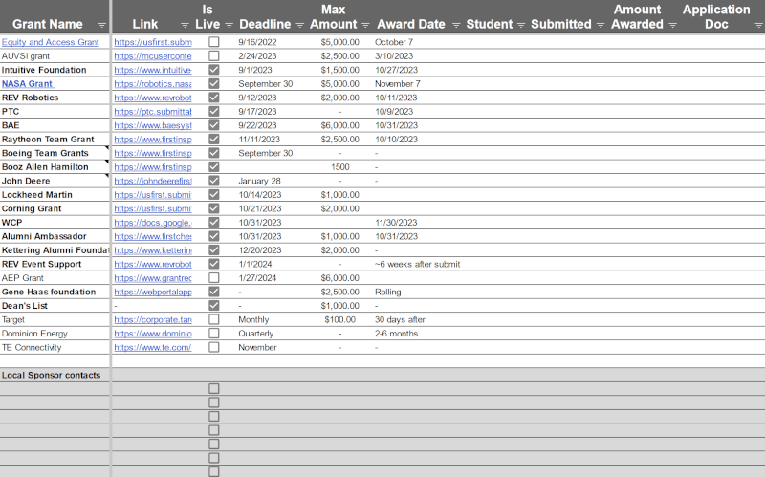Select the 9/16/2022 deadline cell
The height and width of the screenshot is (477, 765).
257,42
